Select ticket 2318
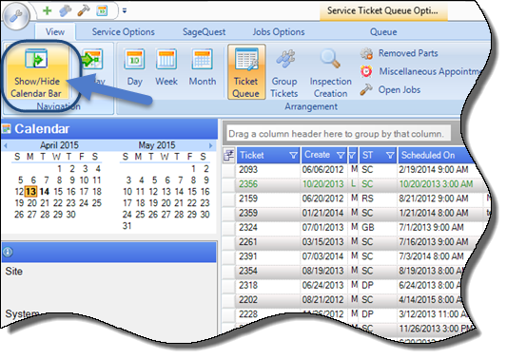Image resolution: width=507 pixels, height=359 pixels. coord(248,285)
